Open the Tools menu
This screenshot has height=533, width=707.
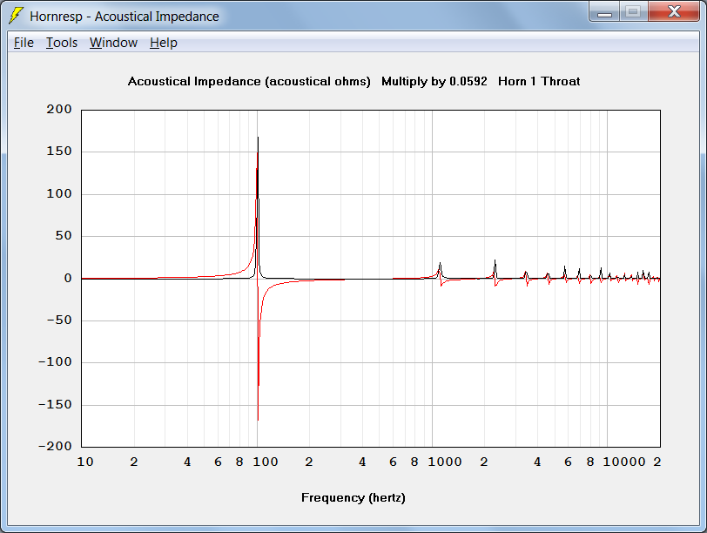point(62,43)
